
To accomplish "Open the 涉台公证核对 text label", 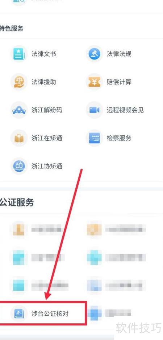I will (50, 314).
